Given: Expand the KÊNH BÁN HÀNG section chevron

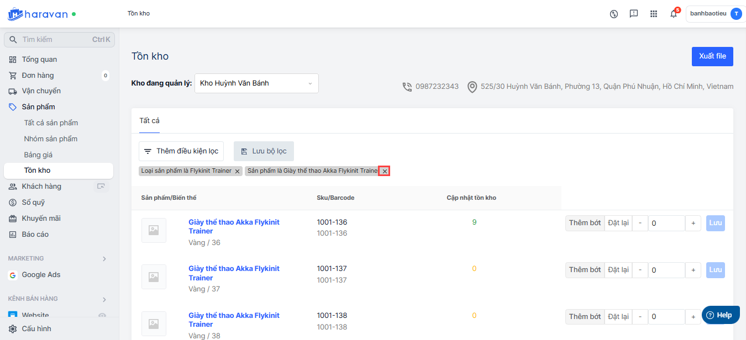Looking at the screenshot, I should point(104,299).
